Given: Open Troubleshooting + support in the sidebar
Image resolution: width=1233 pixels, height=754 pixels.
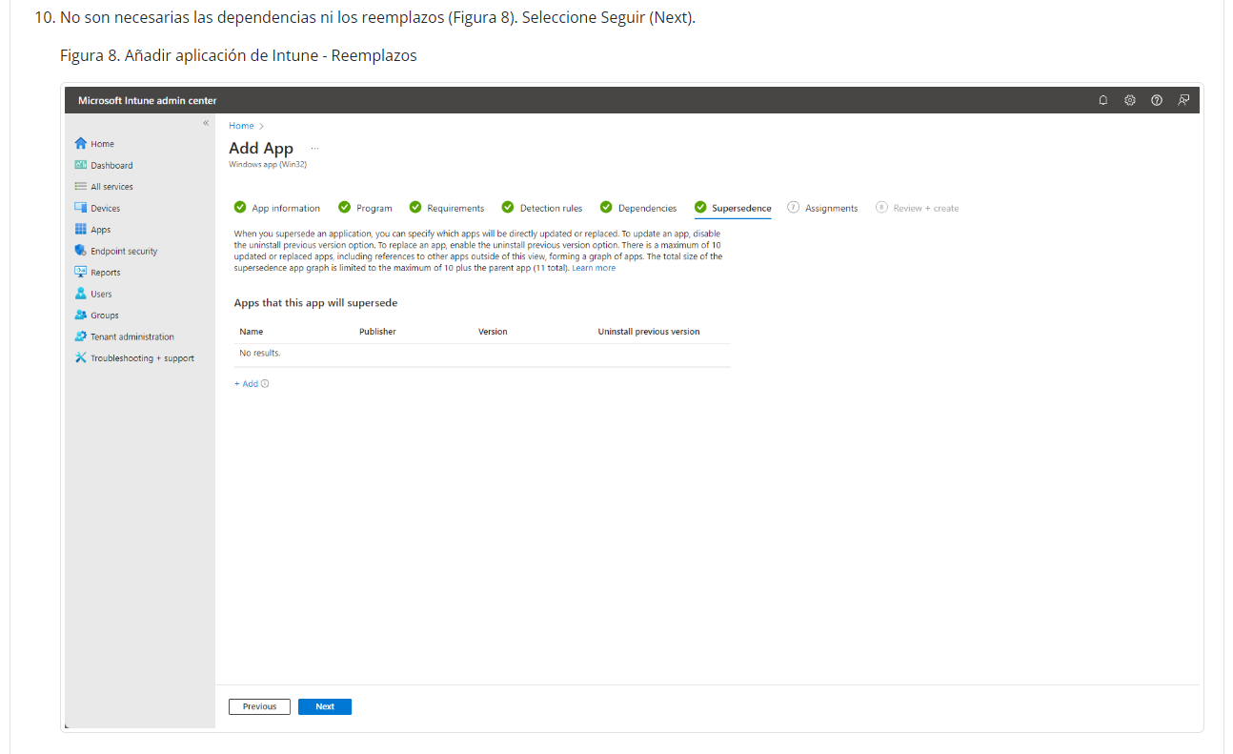Looking at the screenshot, I should click(134, 358).
